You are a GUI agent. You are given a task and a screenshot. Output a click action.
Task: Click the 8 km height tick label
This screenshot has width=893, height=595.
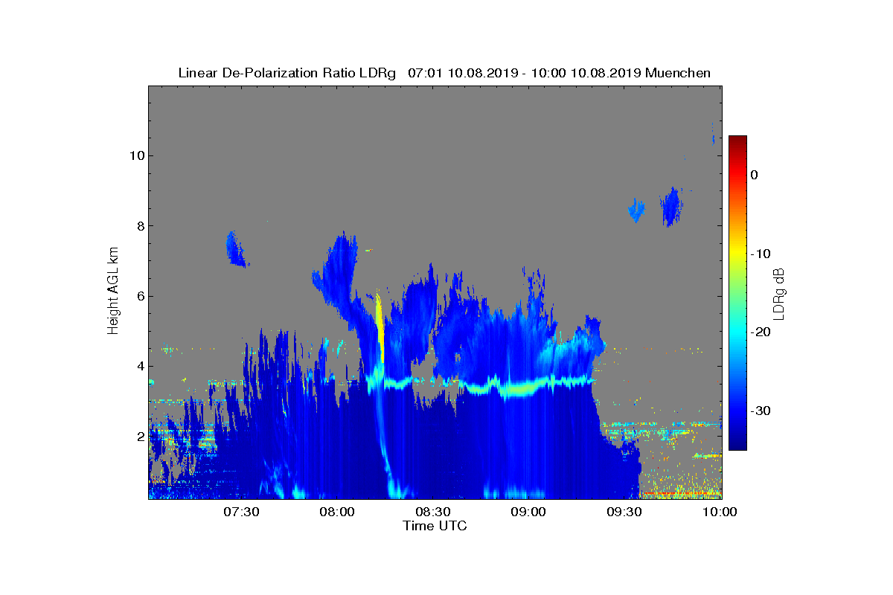click(138, 226)
